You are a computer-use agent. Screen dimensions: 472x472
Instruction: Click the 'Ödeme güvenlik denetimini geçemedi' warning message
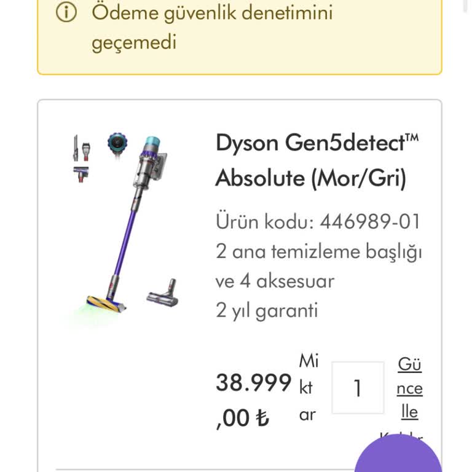point(212,26)
